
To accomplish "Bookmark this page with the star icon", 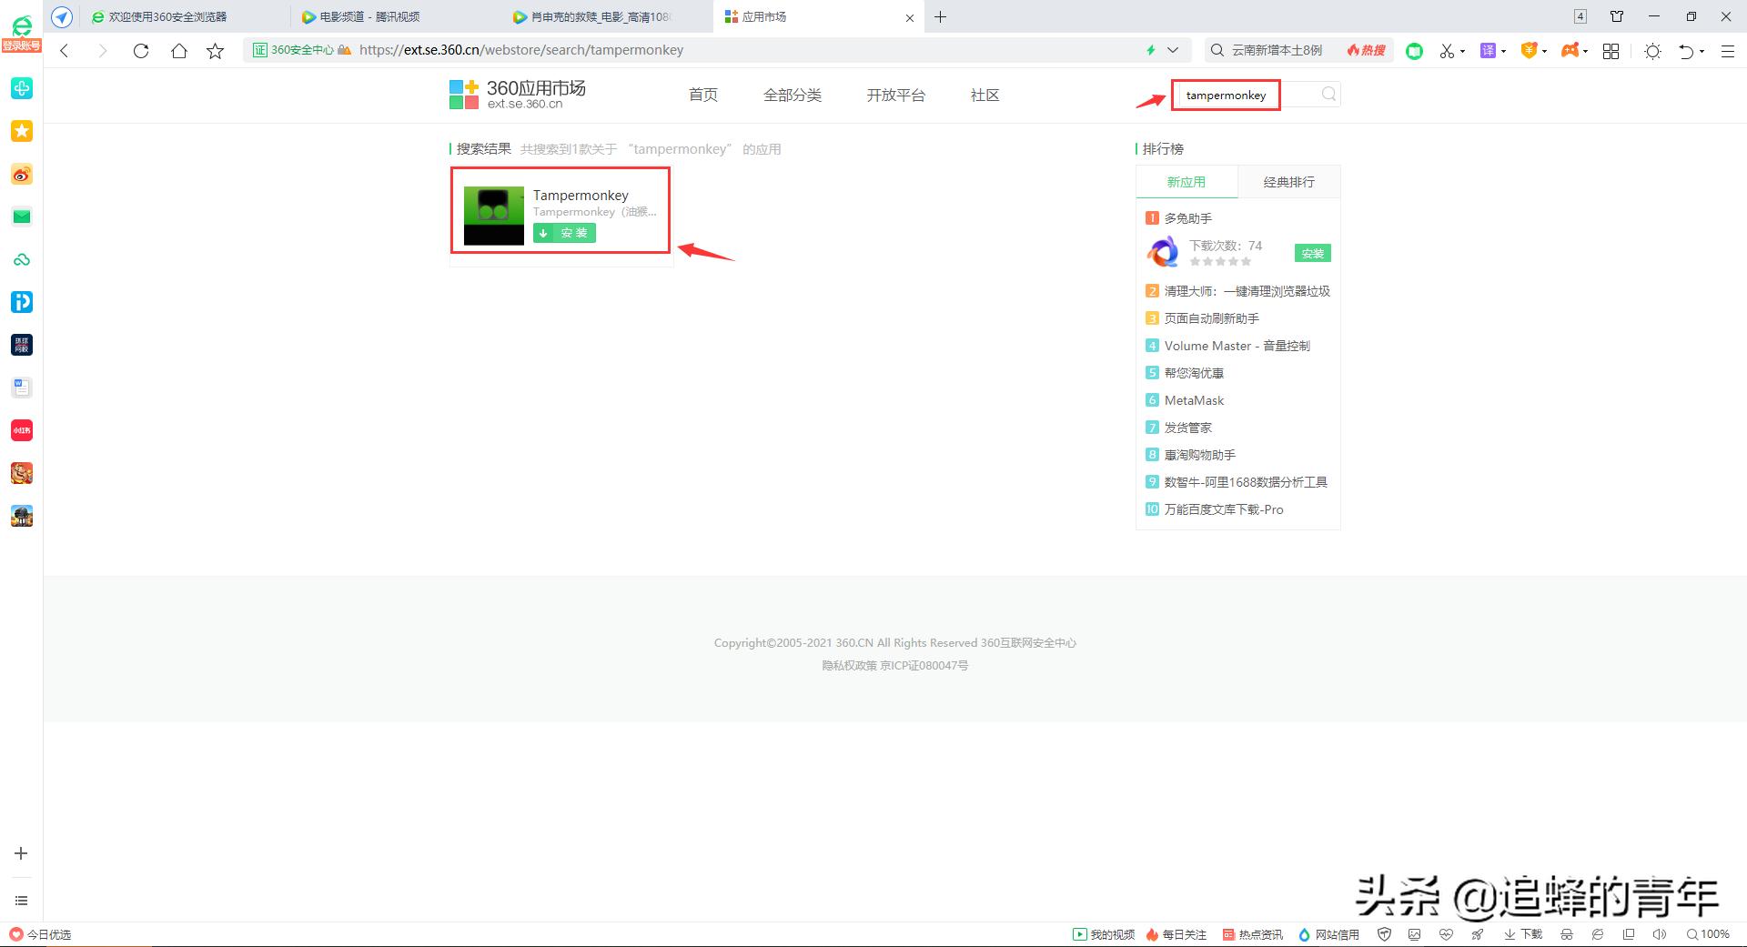I will [x=215, y=51].
